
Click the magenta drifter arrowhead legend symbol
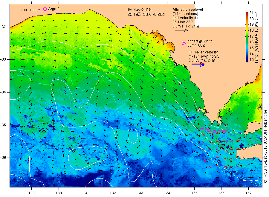point(184,43)
